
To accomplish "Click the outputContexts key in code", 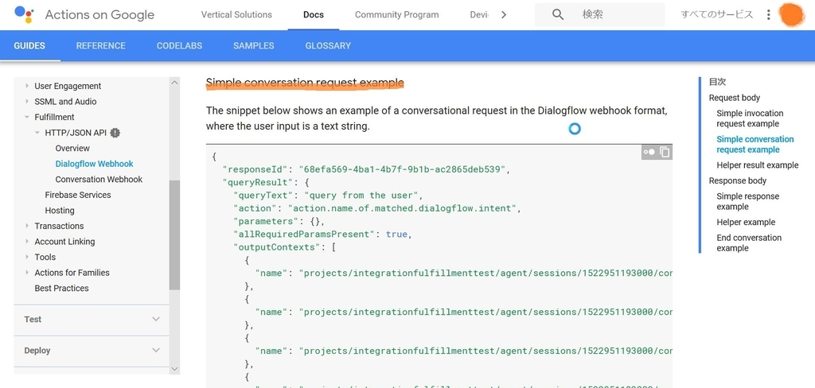I will click(276, 247).
